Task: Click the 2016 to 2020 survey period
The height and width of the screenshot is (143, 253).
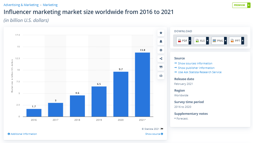Action: tap(183, 107)
